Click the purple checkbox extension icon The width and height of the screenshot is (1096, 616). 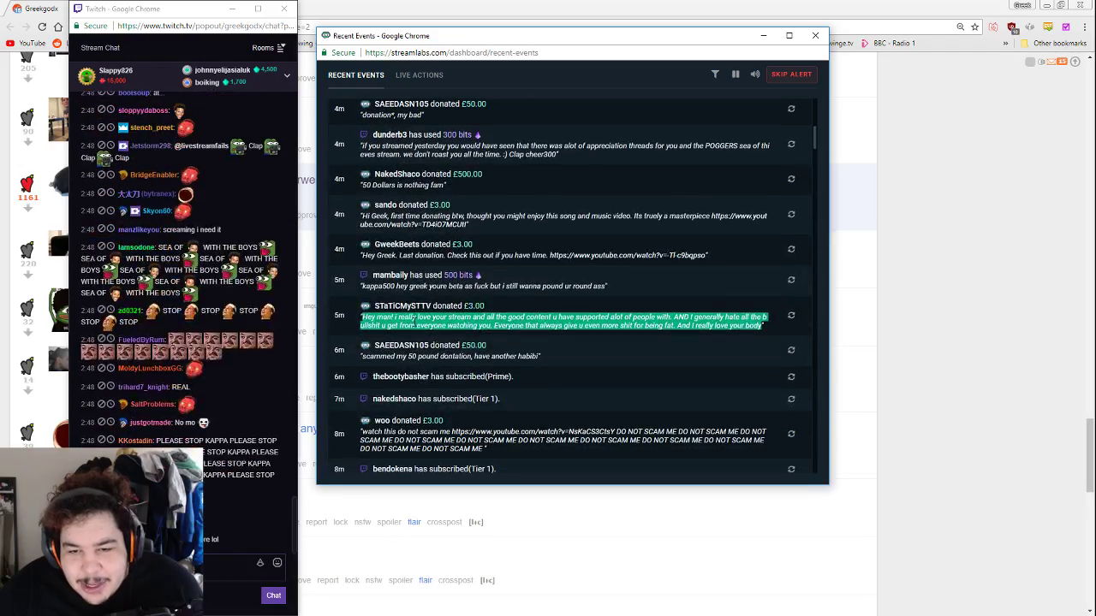tap(1066, 27)
